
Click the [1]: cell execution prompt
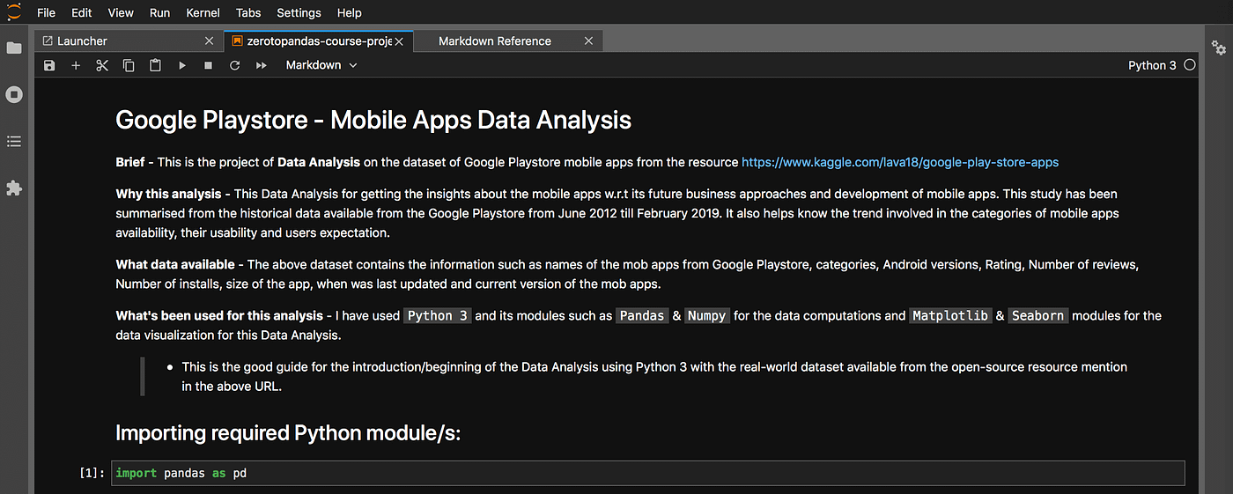pos(92,473)
